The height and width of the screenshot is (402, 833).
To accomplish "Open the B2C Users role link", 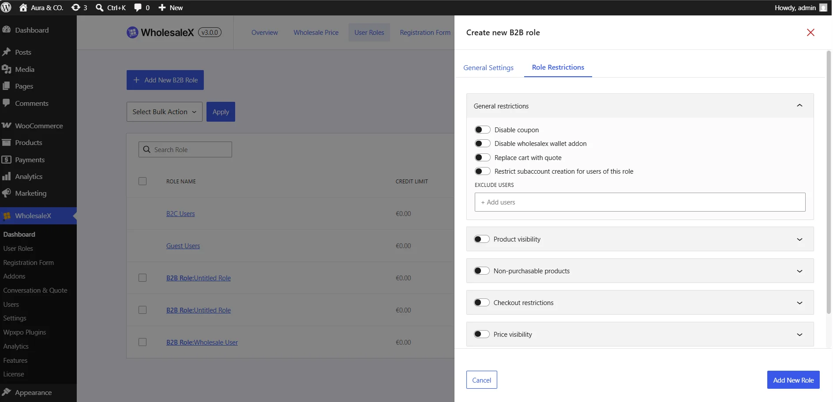I will pos(180,213).
